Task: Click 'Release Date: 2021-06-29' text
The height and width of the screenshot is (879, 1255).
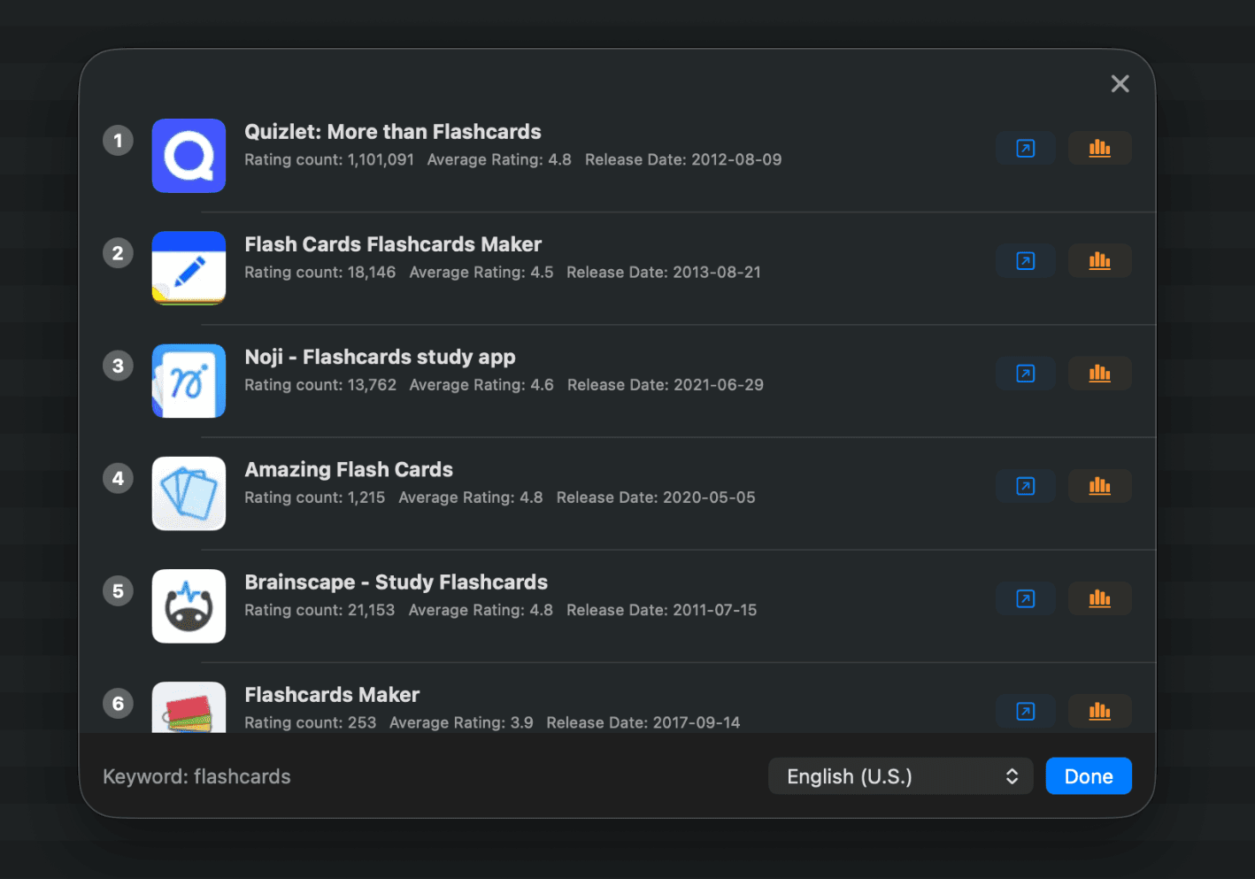Action: (x=666, y=385)
